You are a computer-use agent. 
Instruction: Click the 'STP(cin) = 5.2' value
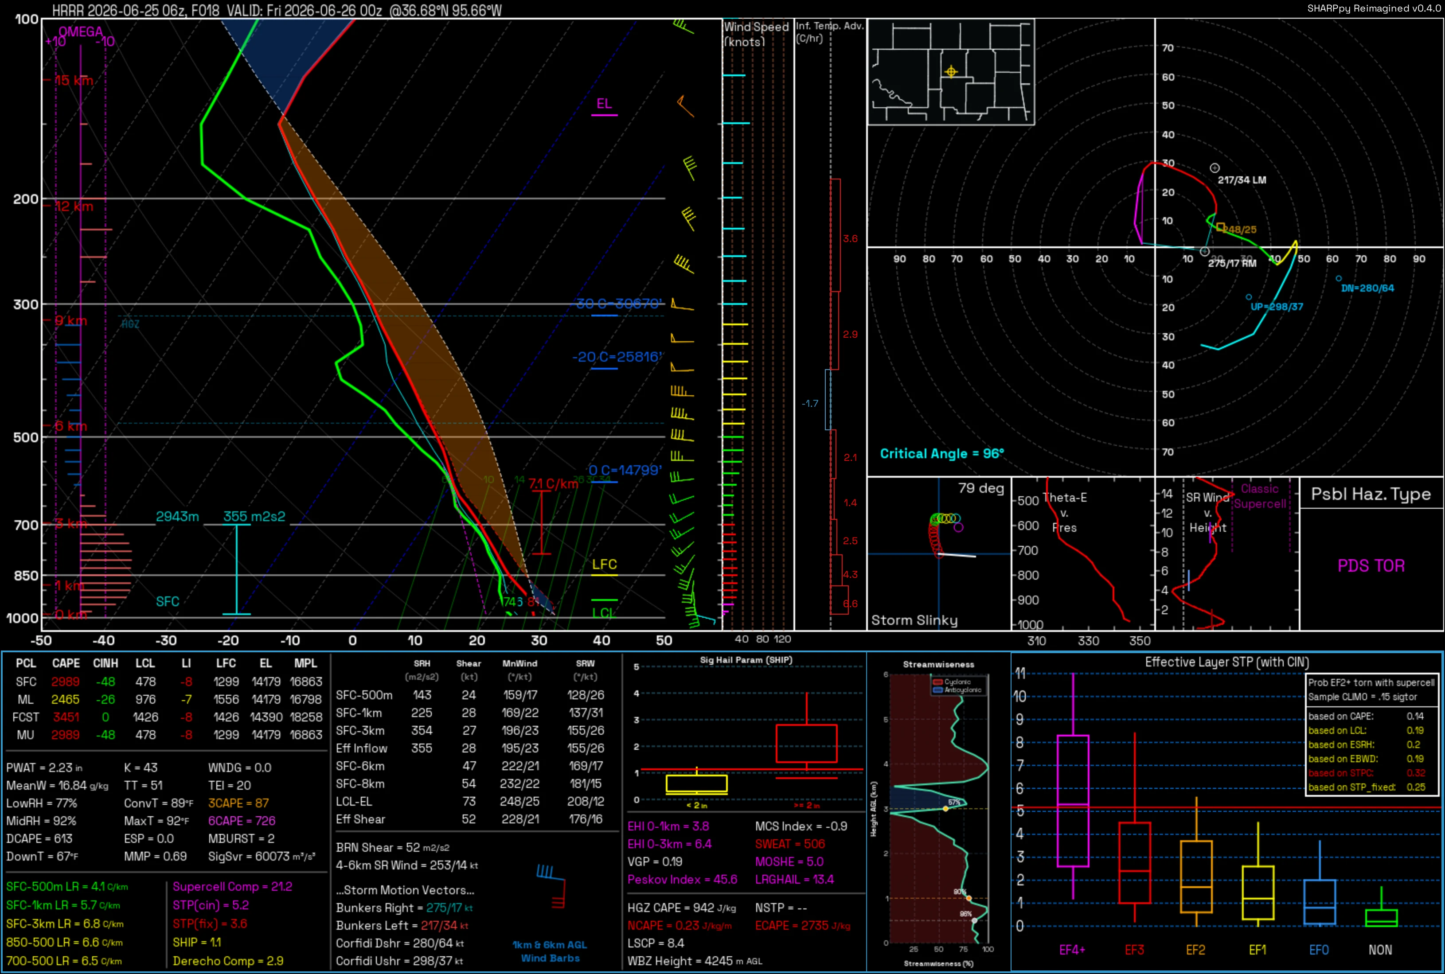pyautogui.click(x=211, y=905)
